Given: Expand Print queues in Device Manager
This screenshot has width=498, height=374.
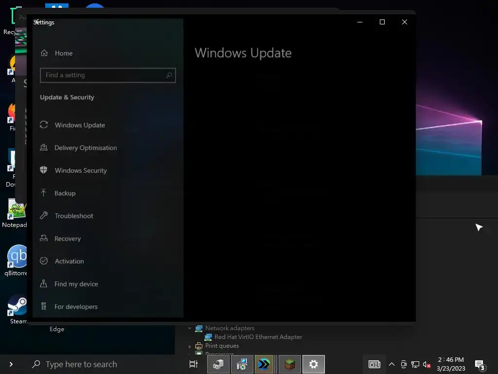Looking at the screenshot, I should tap(190, 346).
